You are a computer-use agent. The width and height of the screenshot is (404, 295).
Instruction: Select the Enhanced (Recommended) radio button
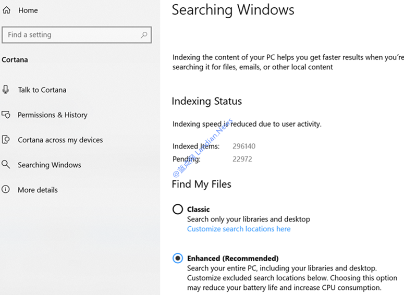tap(178, 258)
